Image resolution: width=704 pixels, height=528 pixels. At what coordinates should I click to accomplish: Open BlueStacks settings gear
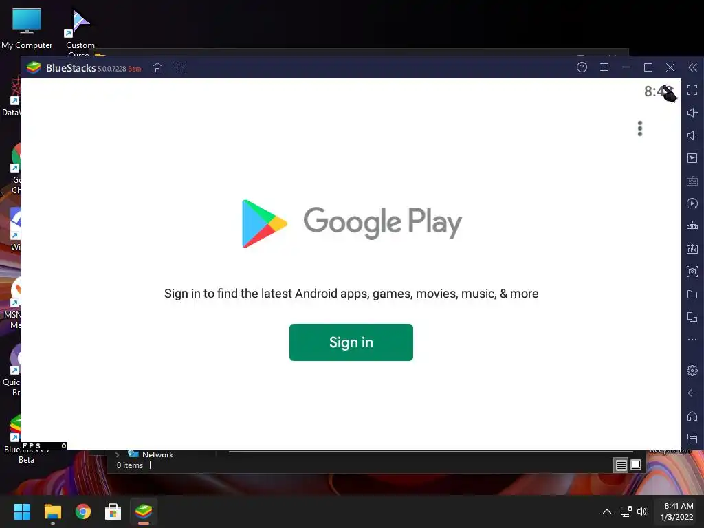coord(692,371)
